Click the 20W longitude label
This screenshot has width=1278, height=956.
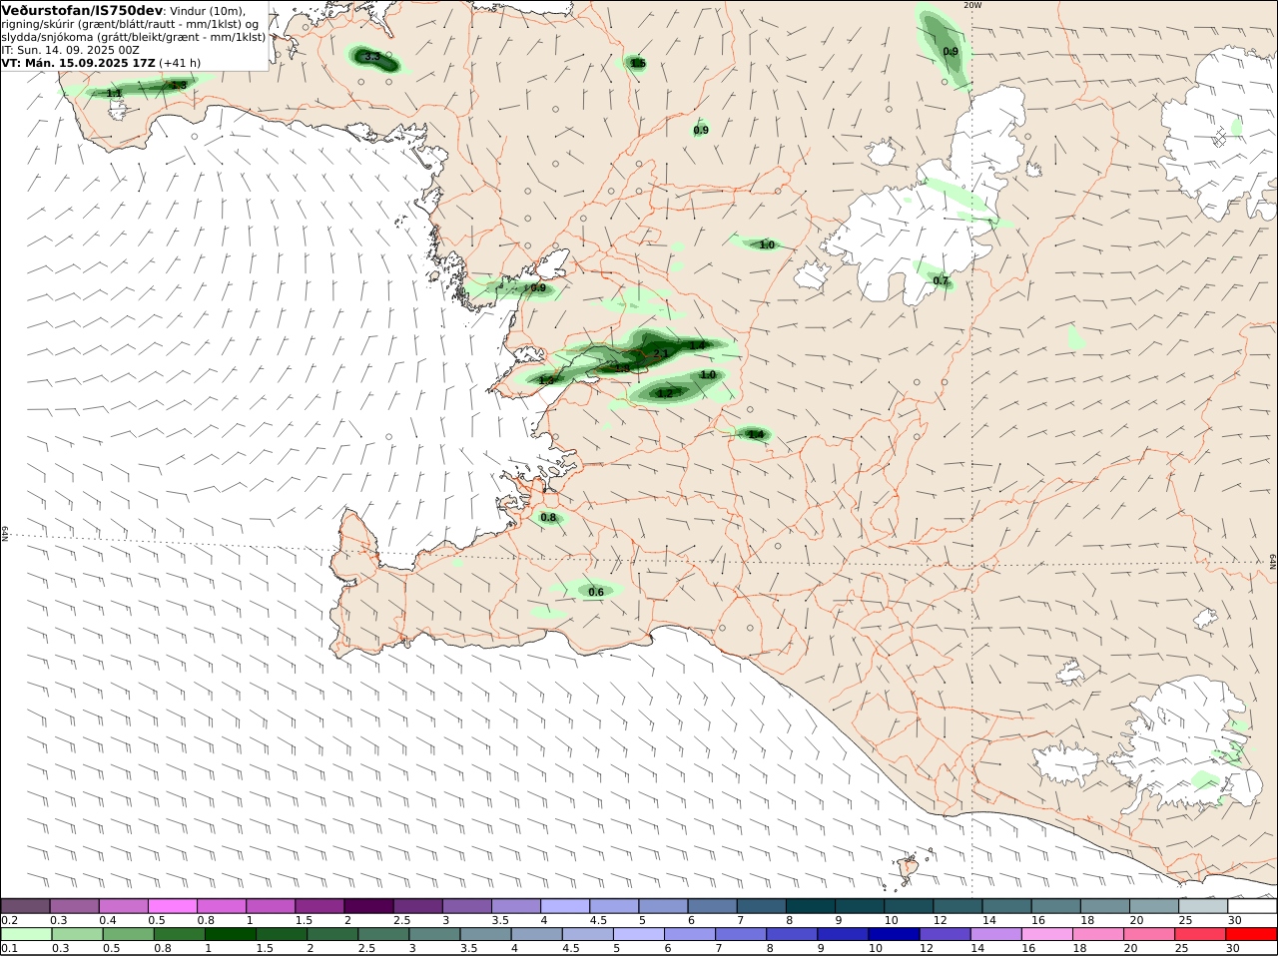point(972,5)
